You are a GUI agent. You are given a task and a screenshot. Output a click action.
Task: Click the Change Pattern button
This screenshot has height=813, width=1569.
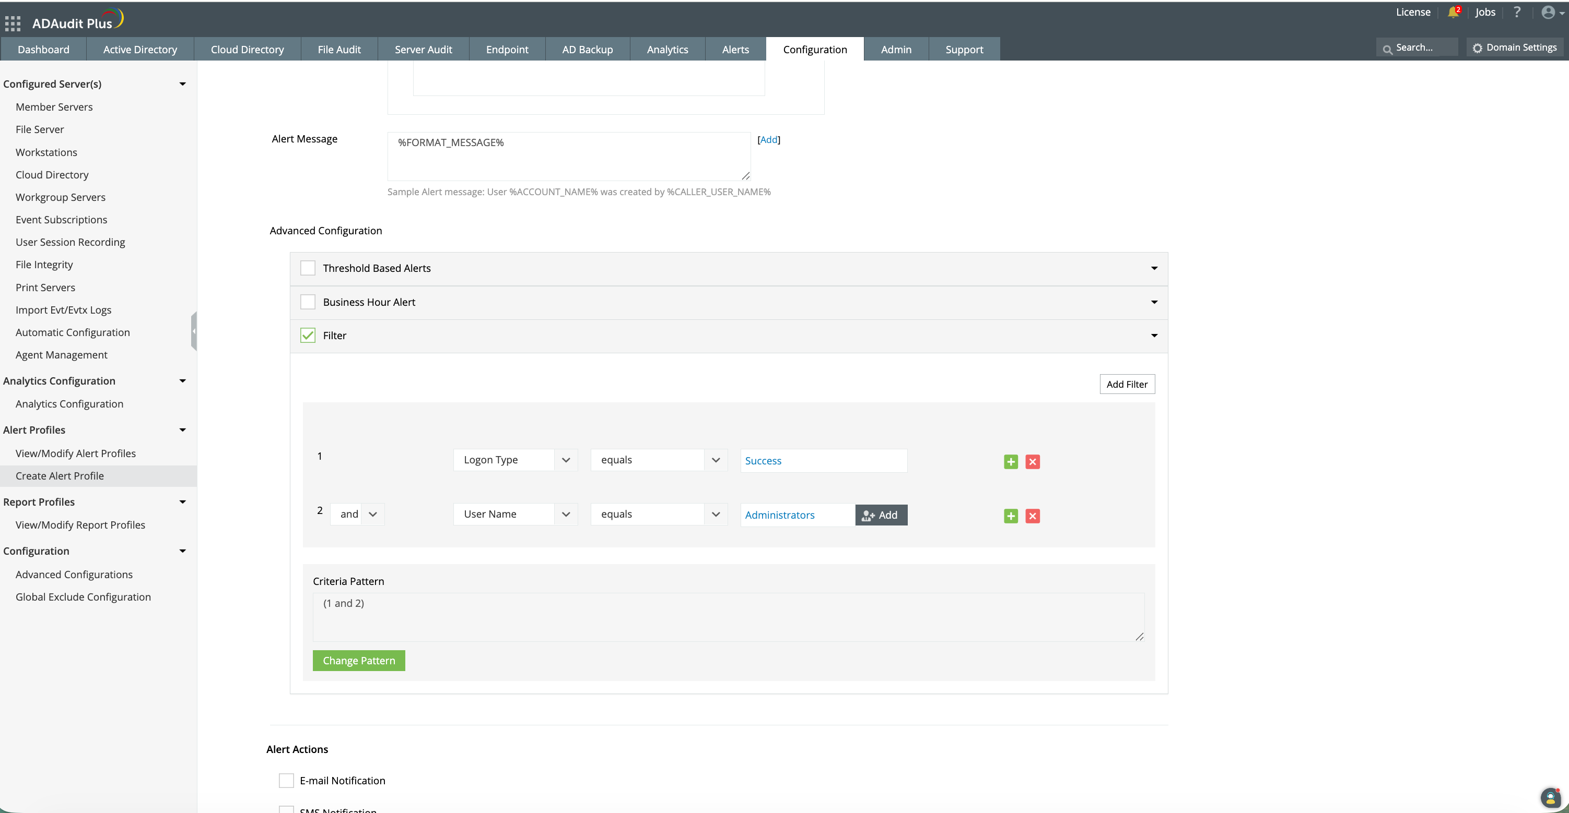(359, 660)
